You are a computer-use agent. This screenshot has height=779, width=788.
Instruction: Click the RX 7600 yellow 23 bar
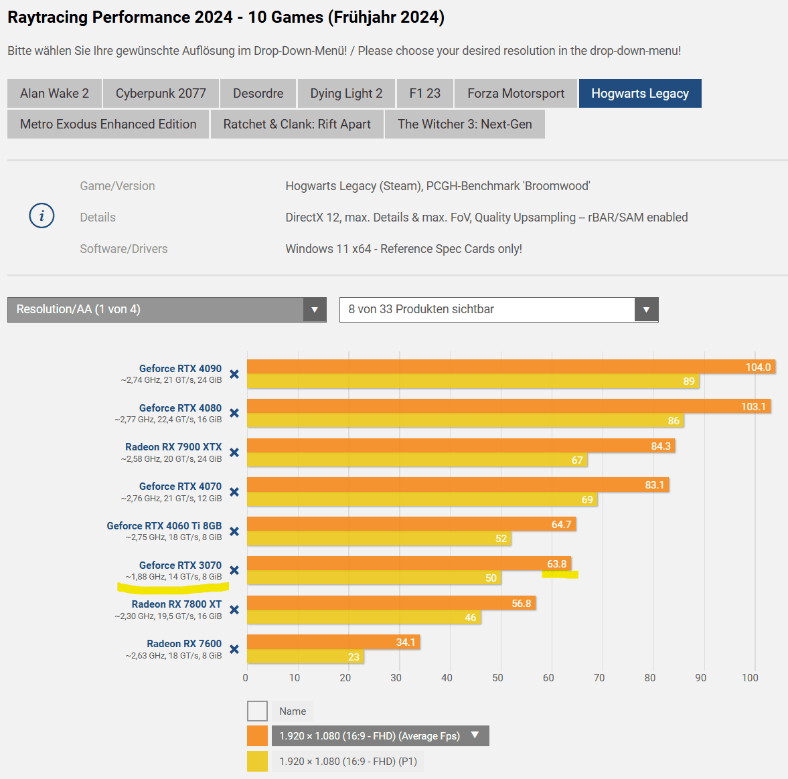[x=305, y=657]
